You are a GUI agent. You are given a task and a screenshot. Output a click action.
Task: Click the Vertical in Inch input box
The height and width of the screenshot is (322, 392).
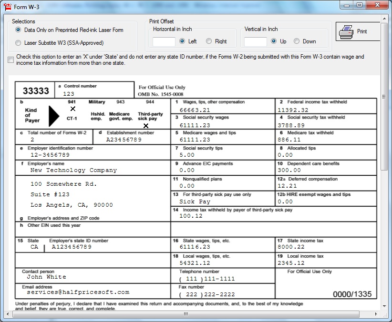[x=256, y=41]
